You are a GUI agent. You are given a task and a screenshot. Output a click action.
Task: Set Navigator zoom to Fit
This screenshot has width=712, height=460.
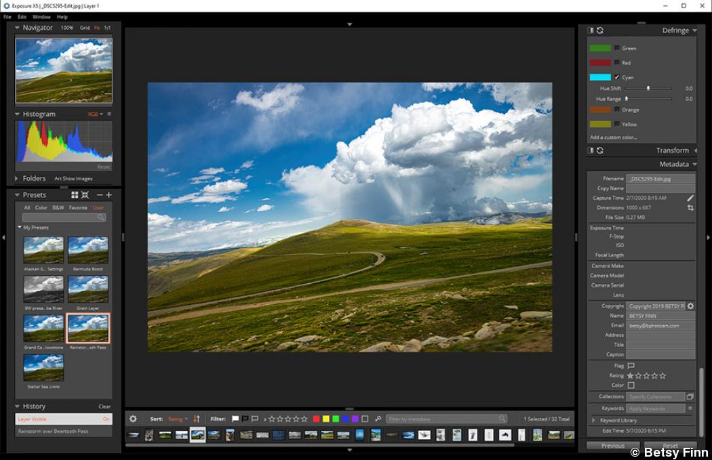pos(97,28)
